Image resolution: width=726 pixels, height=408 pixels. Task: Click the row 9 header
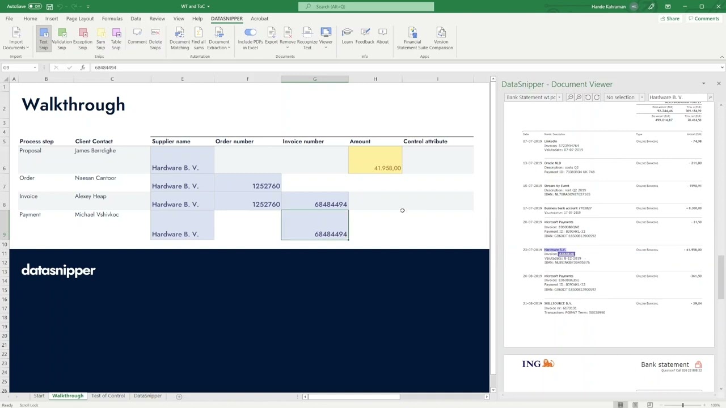pyautogui.click(x=5, y=225)
